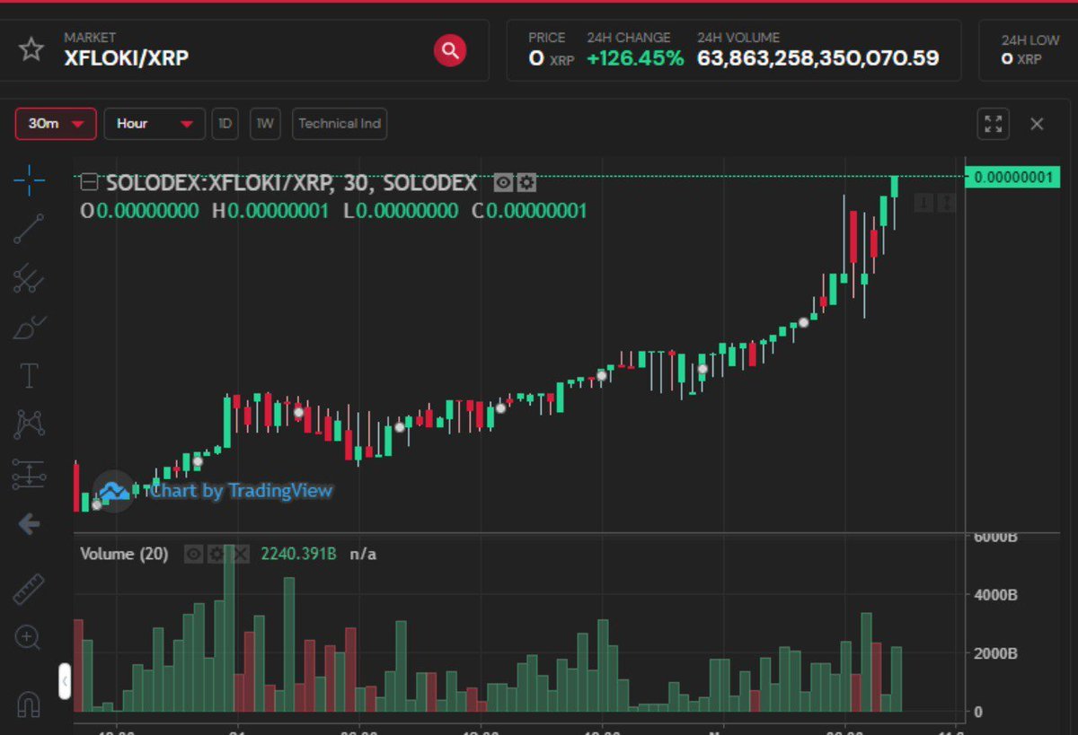Open settings gear for SOLODEX:XFLOKI/XRP series
This screenshot has height=735, width=1078.
[526, 183]
